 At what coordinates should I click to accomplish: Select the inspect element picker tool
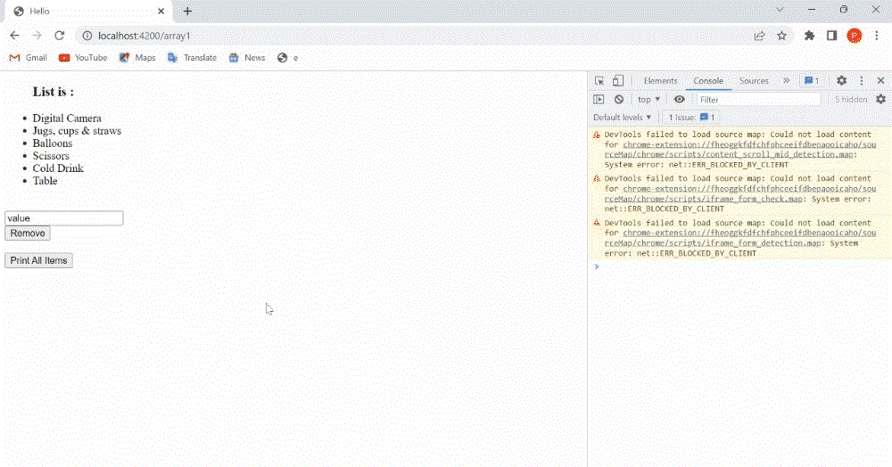click(599, 81)
